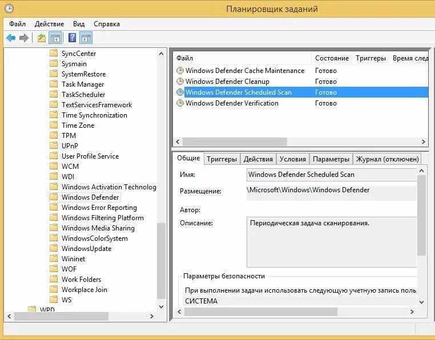Select the WS folder
This screenshot has width=435, height=340.
click(67, 300)
